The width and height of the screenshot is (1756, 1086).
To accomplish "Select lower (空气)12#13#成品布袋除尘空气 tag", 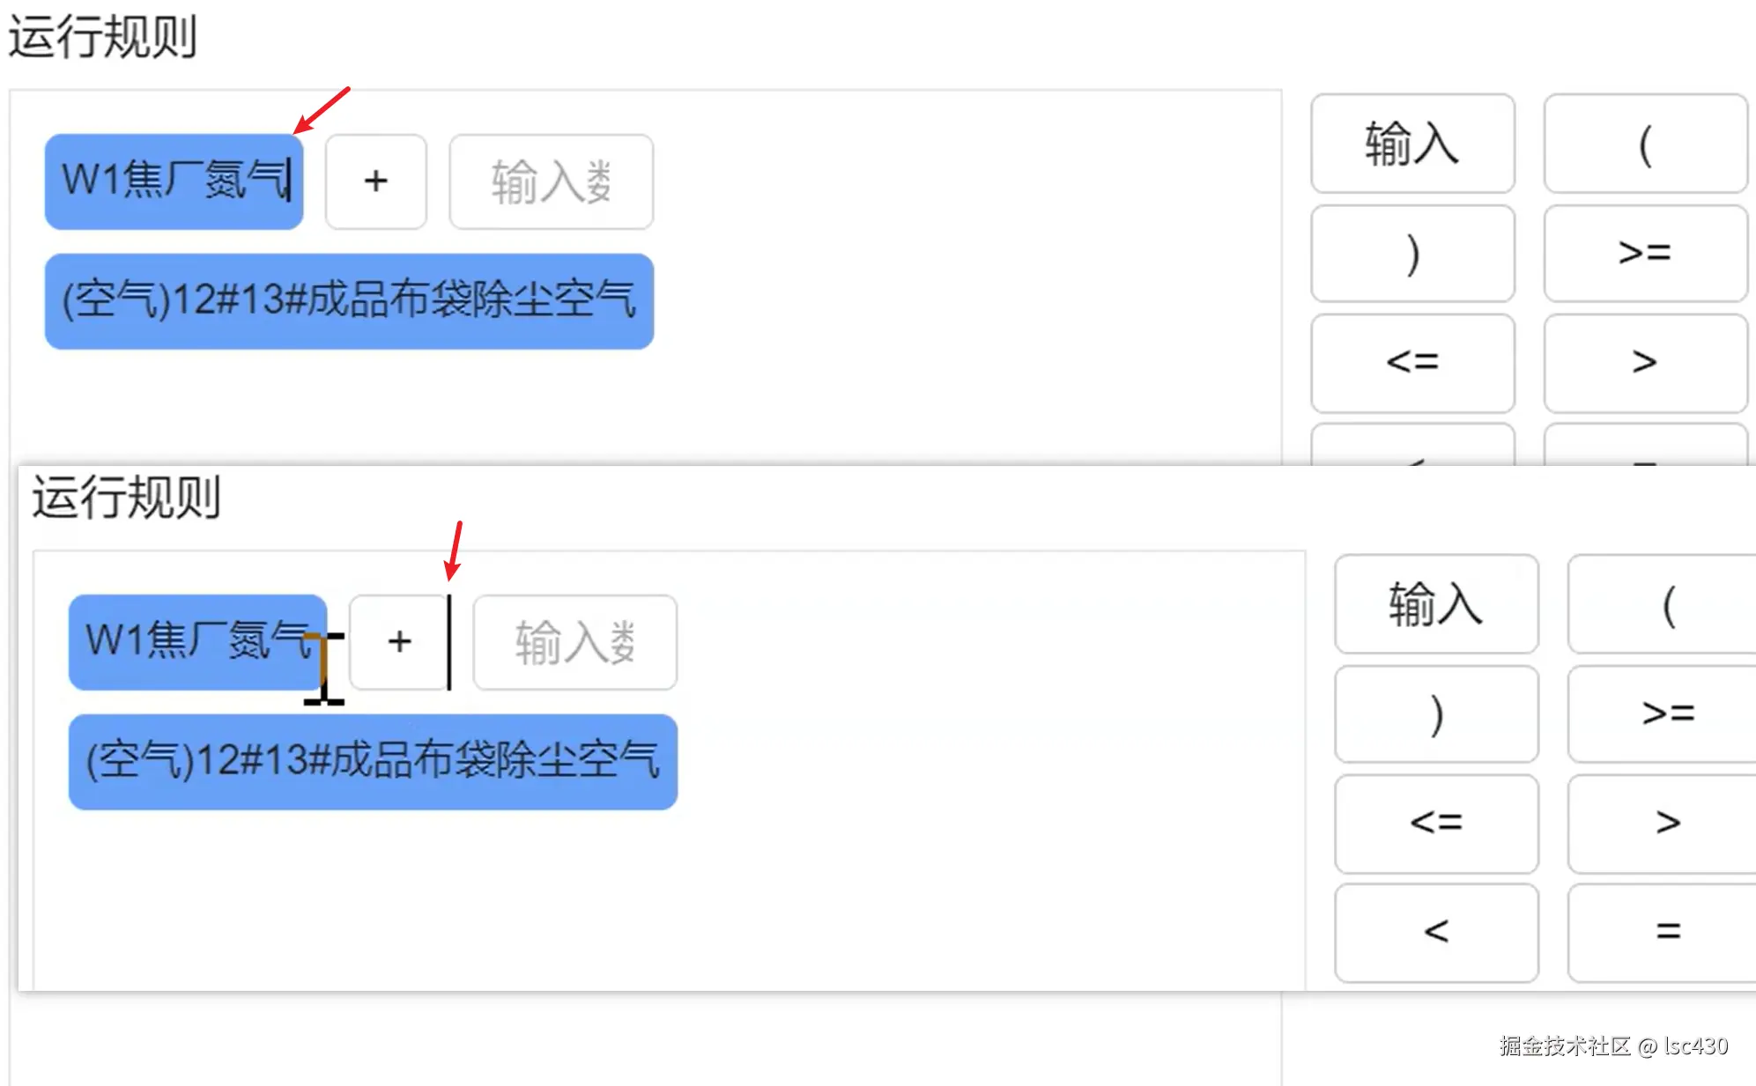I will click(373, 762).
